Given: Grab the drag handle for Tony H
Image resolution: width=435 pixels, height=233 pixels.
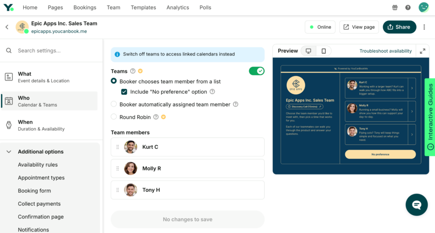Looking at the screenshot, I should [118, 190].
